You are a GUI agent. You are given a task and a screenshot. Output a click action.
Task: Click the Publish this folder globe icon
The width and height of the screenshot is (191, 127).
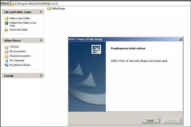coord(6,23)
